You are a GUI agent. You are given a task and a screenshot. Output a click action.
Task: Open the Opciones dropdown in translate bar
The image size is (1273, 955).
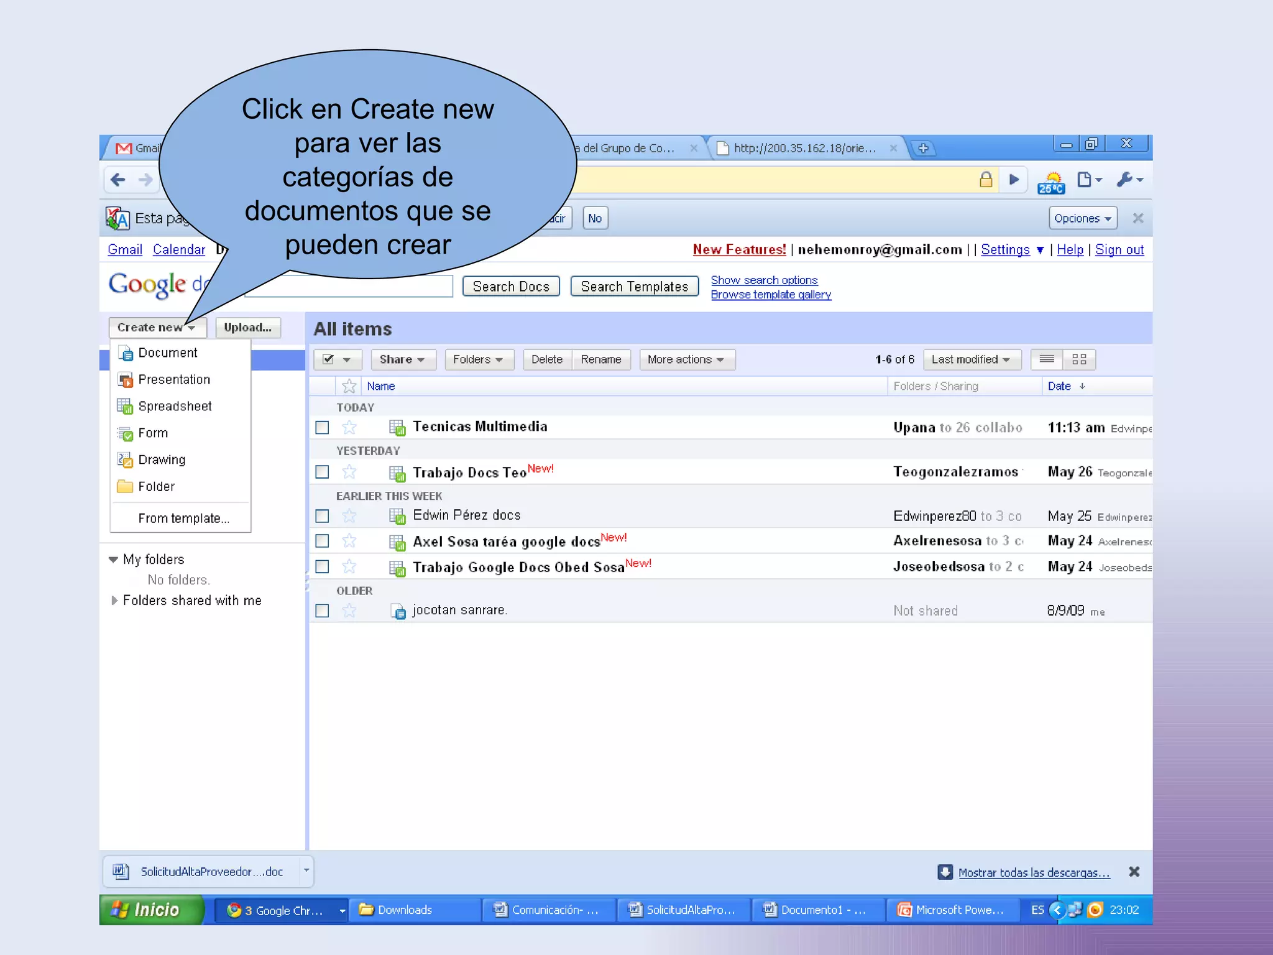pos(1083,218)
